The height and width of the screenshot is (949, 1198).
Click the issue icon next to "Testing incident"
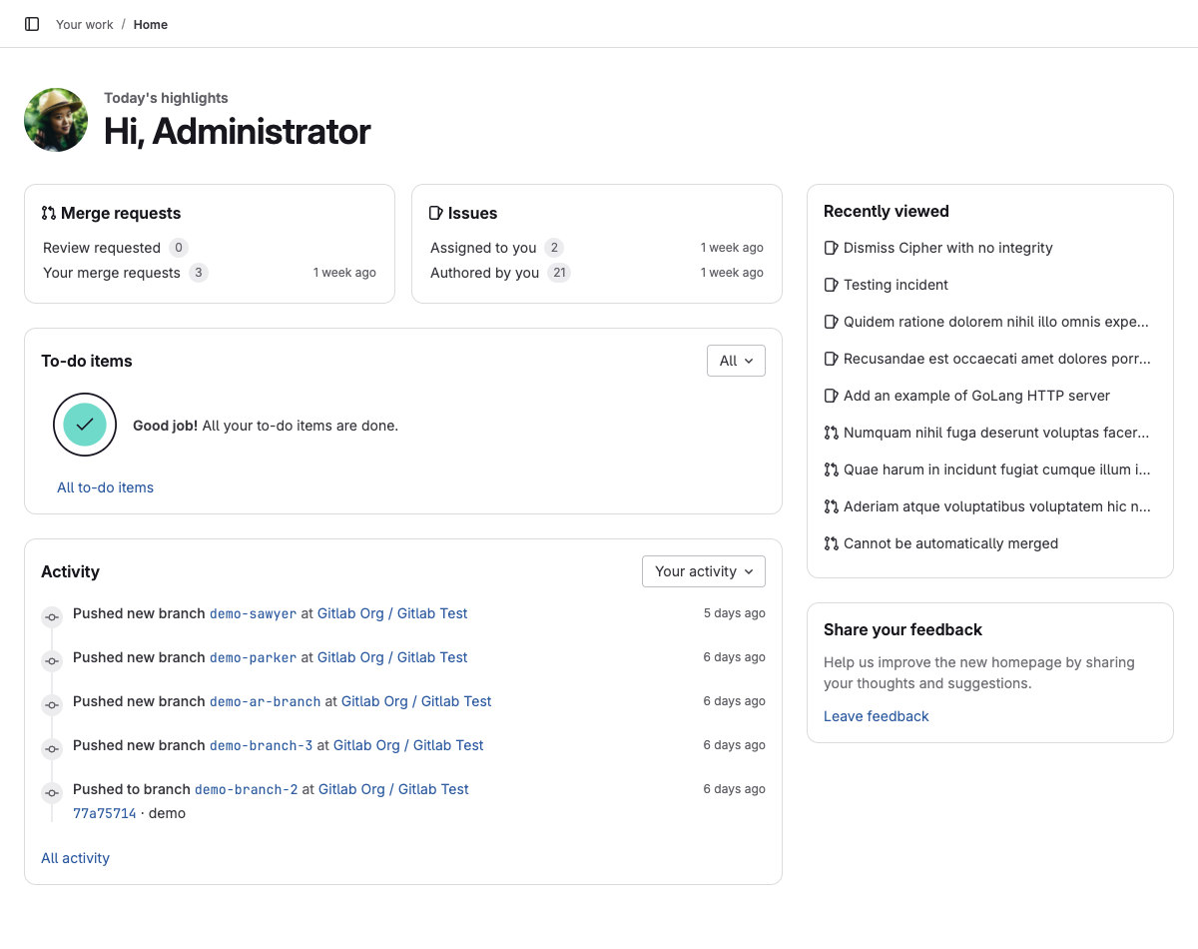click(832, 285)
